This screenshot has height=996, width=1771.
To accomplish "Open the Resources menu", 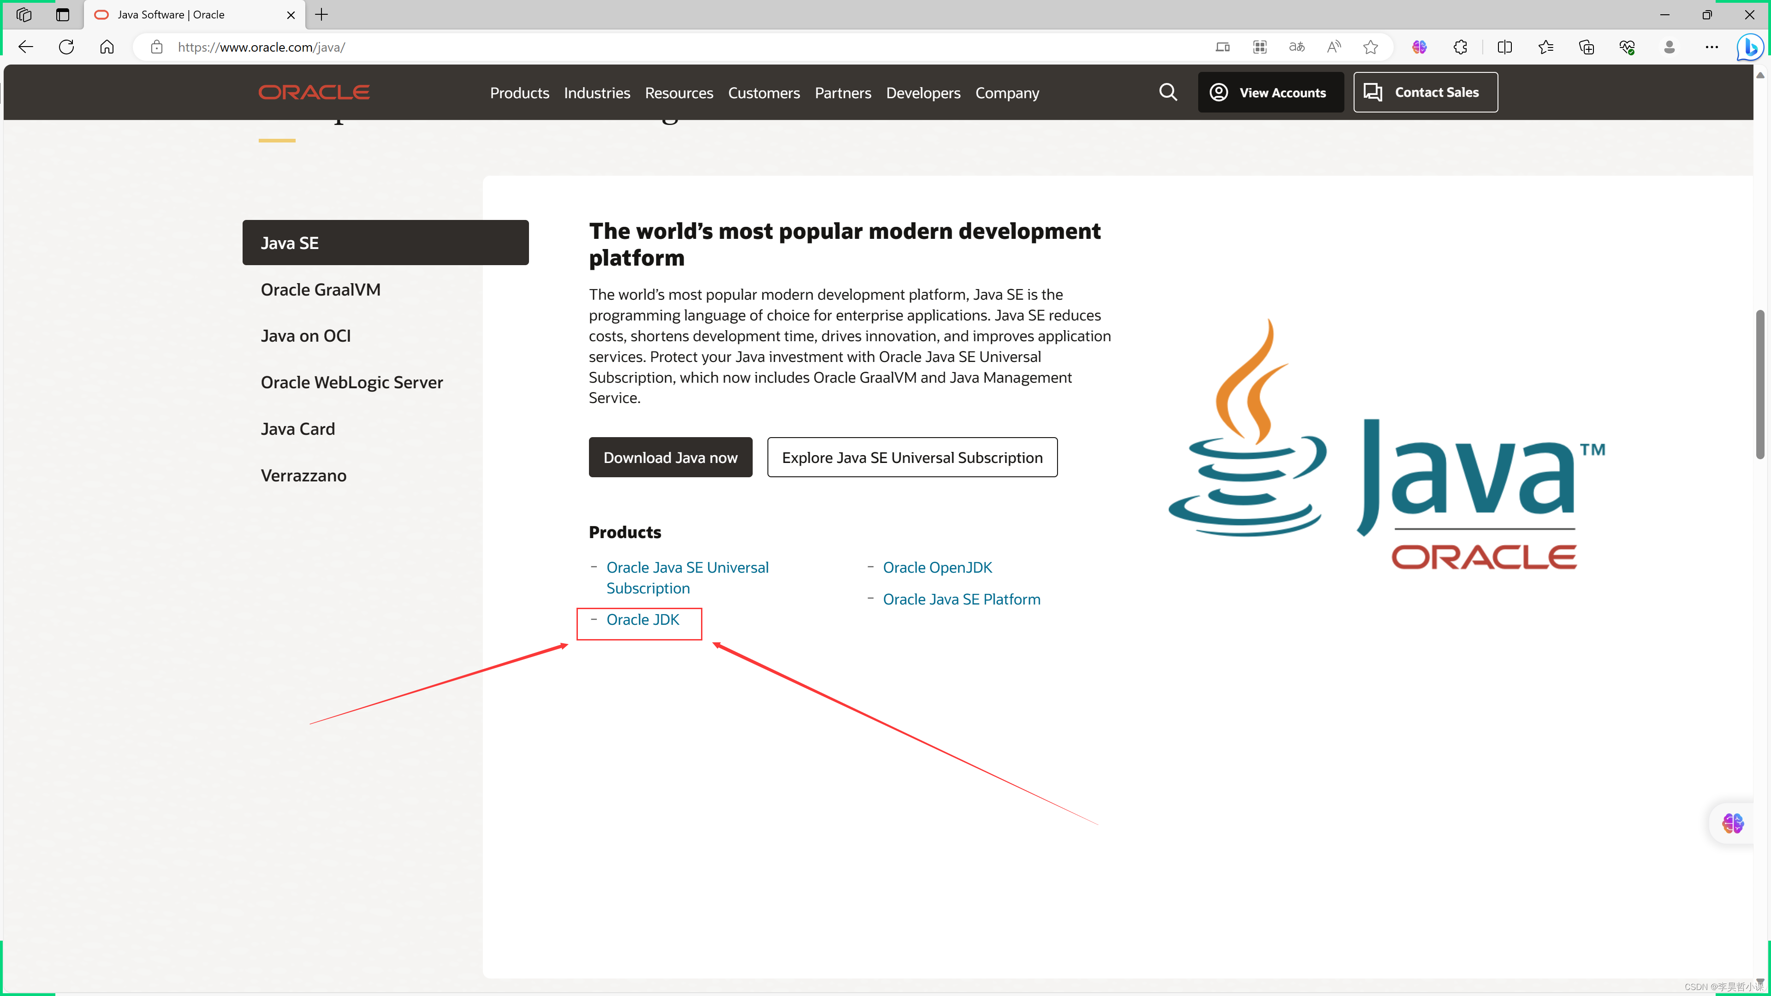I will (x=678, y=93).
